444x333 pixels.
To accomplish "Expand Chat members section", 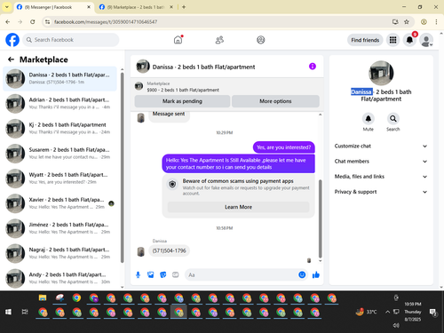I will (x=381, y=162).
